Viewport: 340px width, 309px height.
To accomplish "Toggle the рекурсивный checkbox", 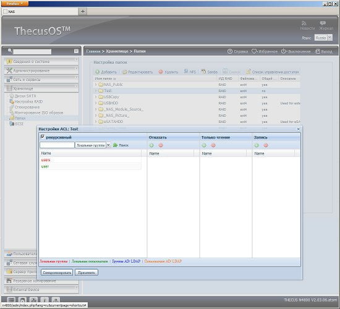I will [x=43, y=137].
